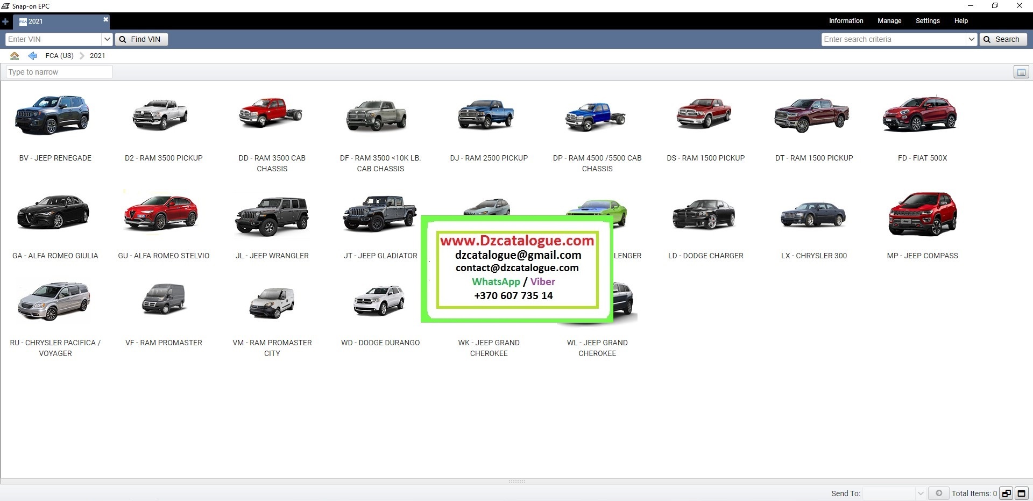Image resolution: width=1033 pixels, height=501 pixels.
Task: Open the JL Jeep Wrangler thumbnail
Action: click(x=272, y=216)
